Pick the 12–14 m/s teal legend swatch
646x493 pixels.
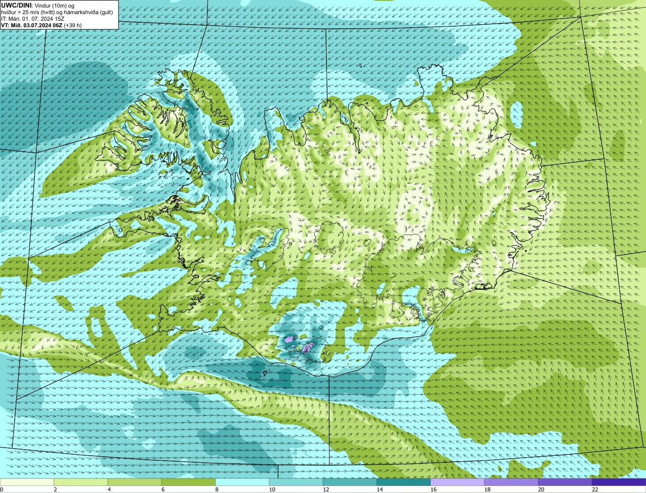click(350, 482)
